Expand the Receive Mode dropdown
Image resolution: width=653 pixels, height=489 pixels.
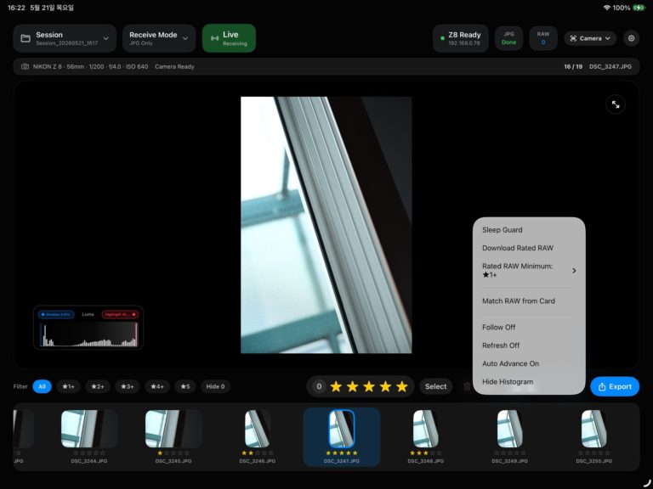[159, 38]
